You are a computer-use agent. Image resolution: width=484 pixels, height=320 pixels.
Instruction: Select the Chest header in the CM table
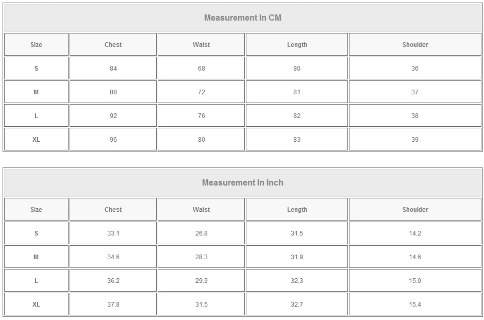(113, 45)
